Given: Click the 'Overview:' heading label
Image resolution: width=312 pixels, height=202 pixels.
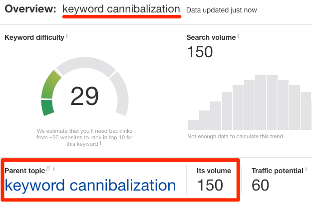Looking at the screenshot, I should point(29,9).
